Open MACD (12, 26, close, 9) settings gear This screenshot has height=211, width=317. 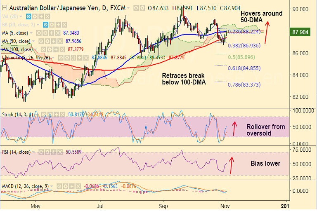click(66, 186)
